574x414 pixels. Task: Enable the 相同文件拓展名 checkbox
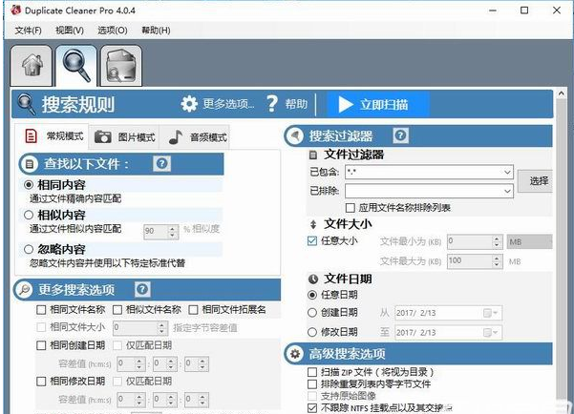[x=193, y=310]
